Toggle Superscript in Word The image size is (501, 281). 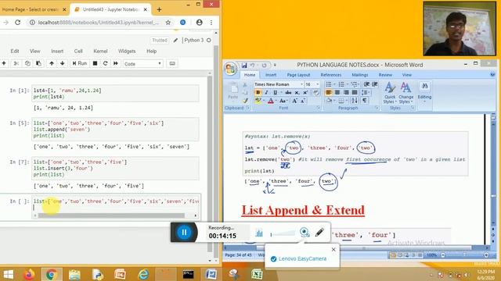click(305, 92)
